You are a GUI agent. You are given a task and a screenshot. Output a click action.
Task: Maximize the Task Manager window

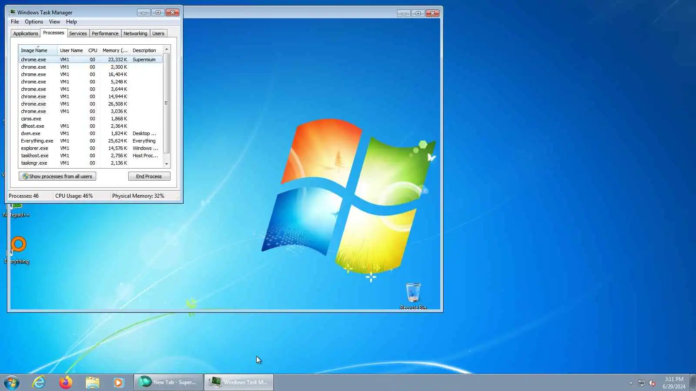point(158,13)
